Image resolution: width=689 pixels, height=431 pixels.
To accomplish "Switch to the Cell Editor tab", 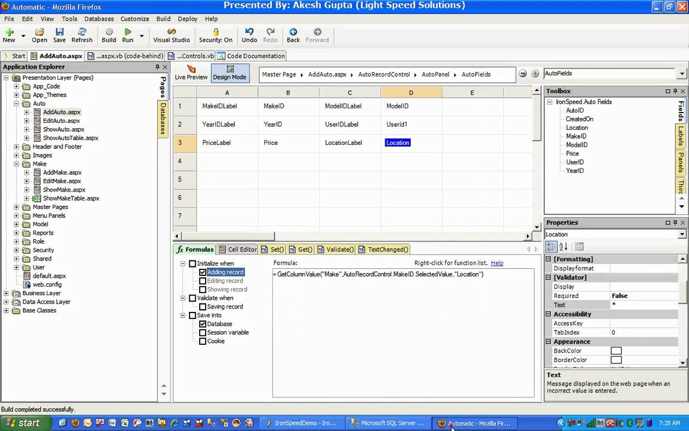I will (237, 250).
